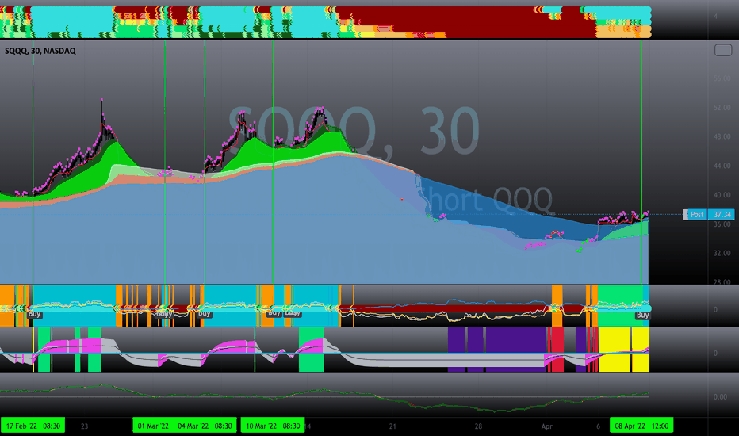Click the Buy label near 08 Apr line
The height and width of the screenshot is (436, 739).
pyautogui.click(x=642, y=315)
